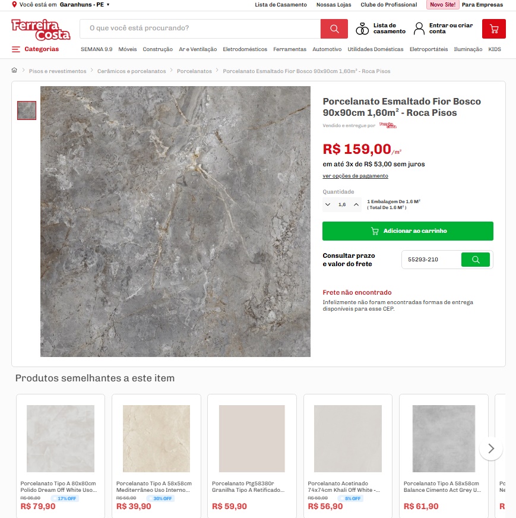Viewport: 516px width, 518px height.
Task: Click the wedding rings list icon
Action: point(362,29)
